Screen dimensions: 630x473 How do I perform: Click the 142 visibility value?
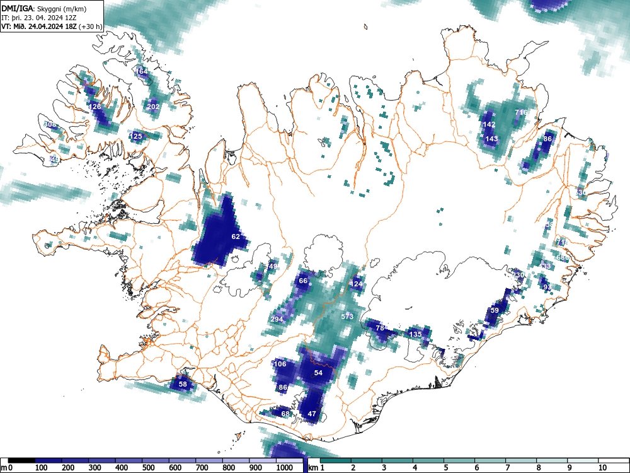[x=489, y=124]
